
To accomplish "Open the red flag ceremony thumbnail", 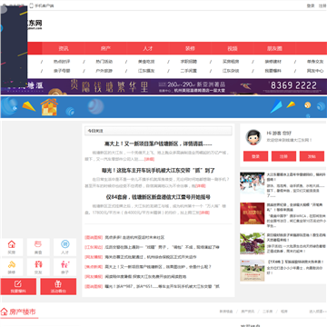I will pos(253,213).
